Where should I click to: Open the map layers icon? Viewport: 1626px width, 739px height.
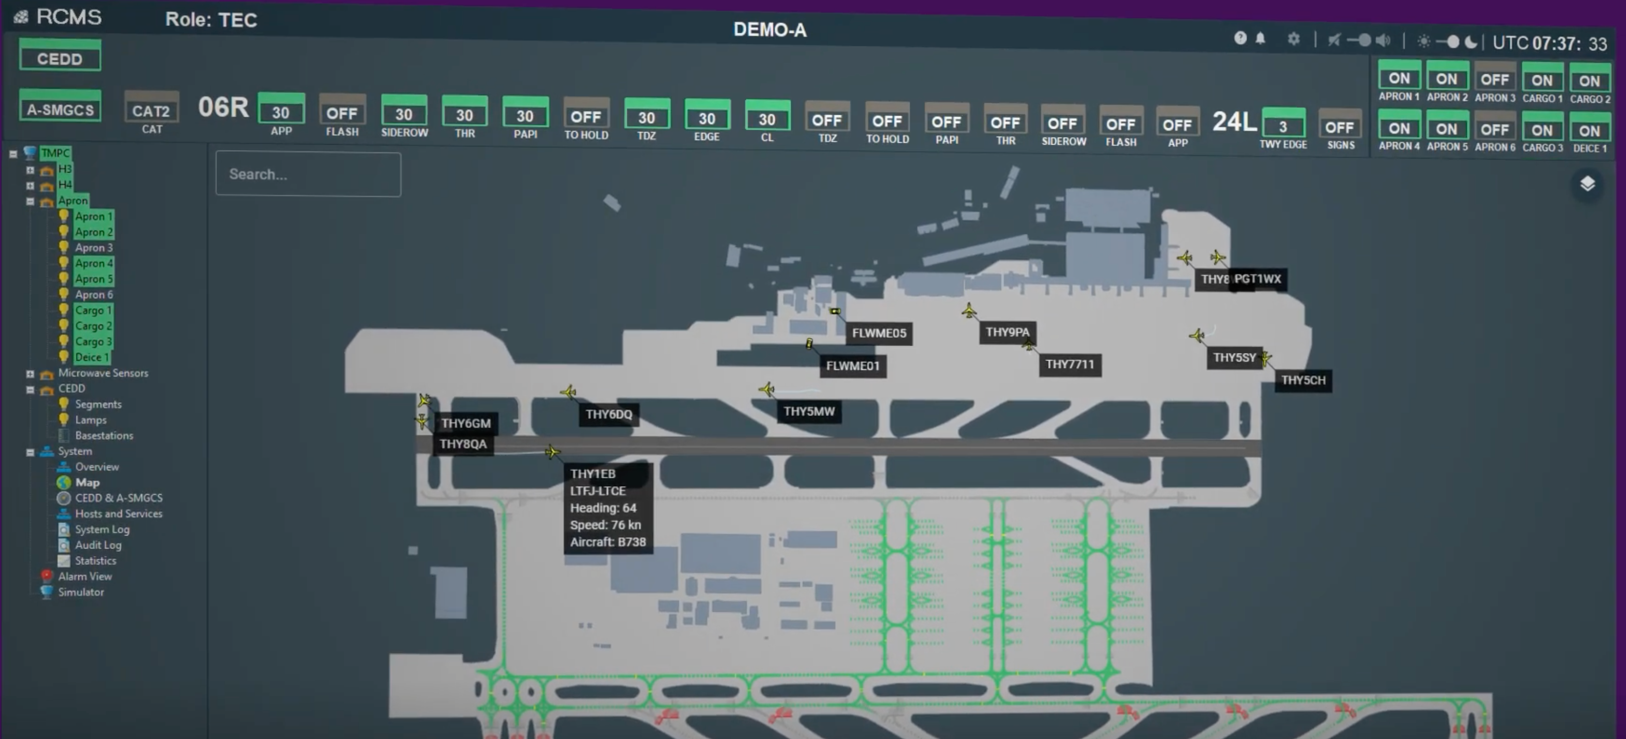click(1587, 184)
